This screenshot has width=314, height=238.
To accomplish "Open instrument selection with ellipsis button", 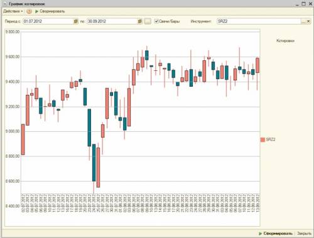I will click(303, 21).
